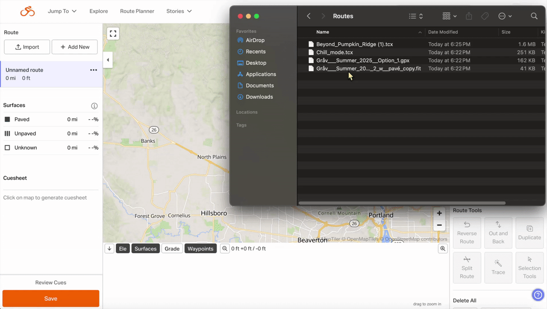Open the Explore page
Viewport: 547px width, 309px height.
(99, 11)
